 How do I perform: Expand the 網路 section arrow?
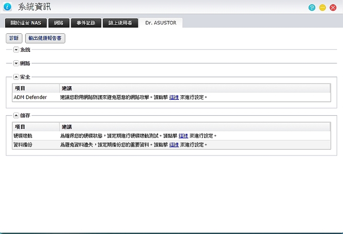pyautogui.click(x=16, y=63)
